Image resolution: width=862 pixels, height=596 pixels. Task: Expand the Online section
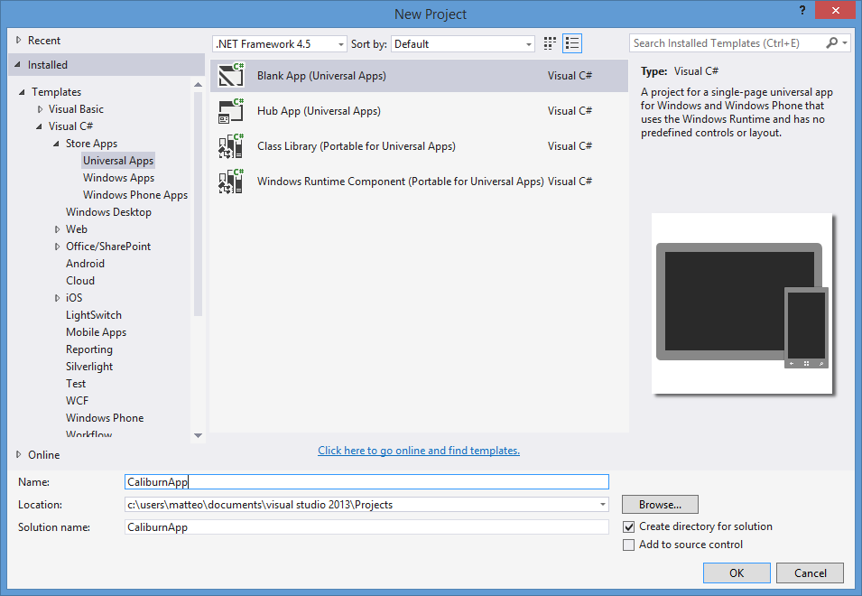[19, 455]
